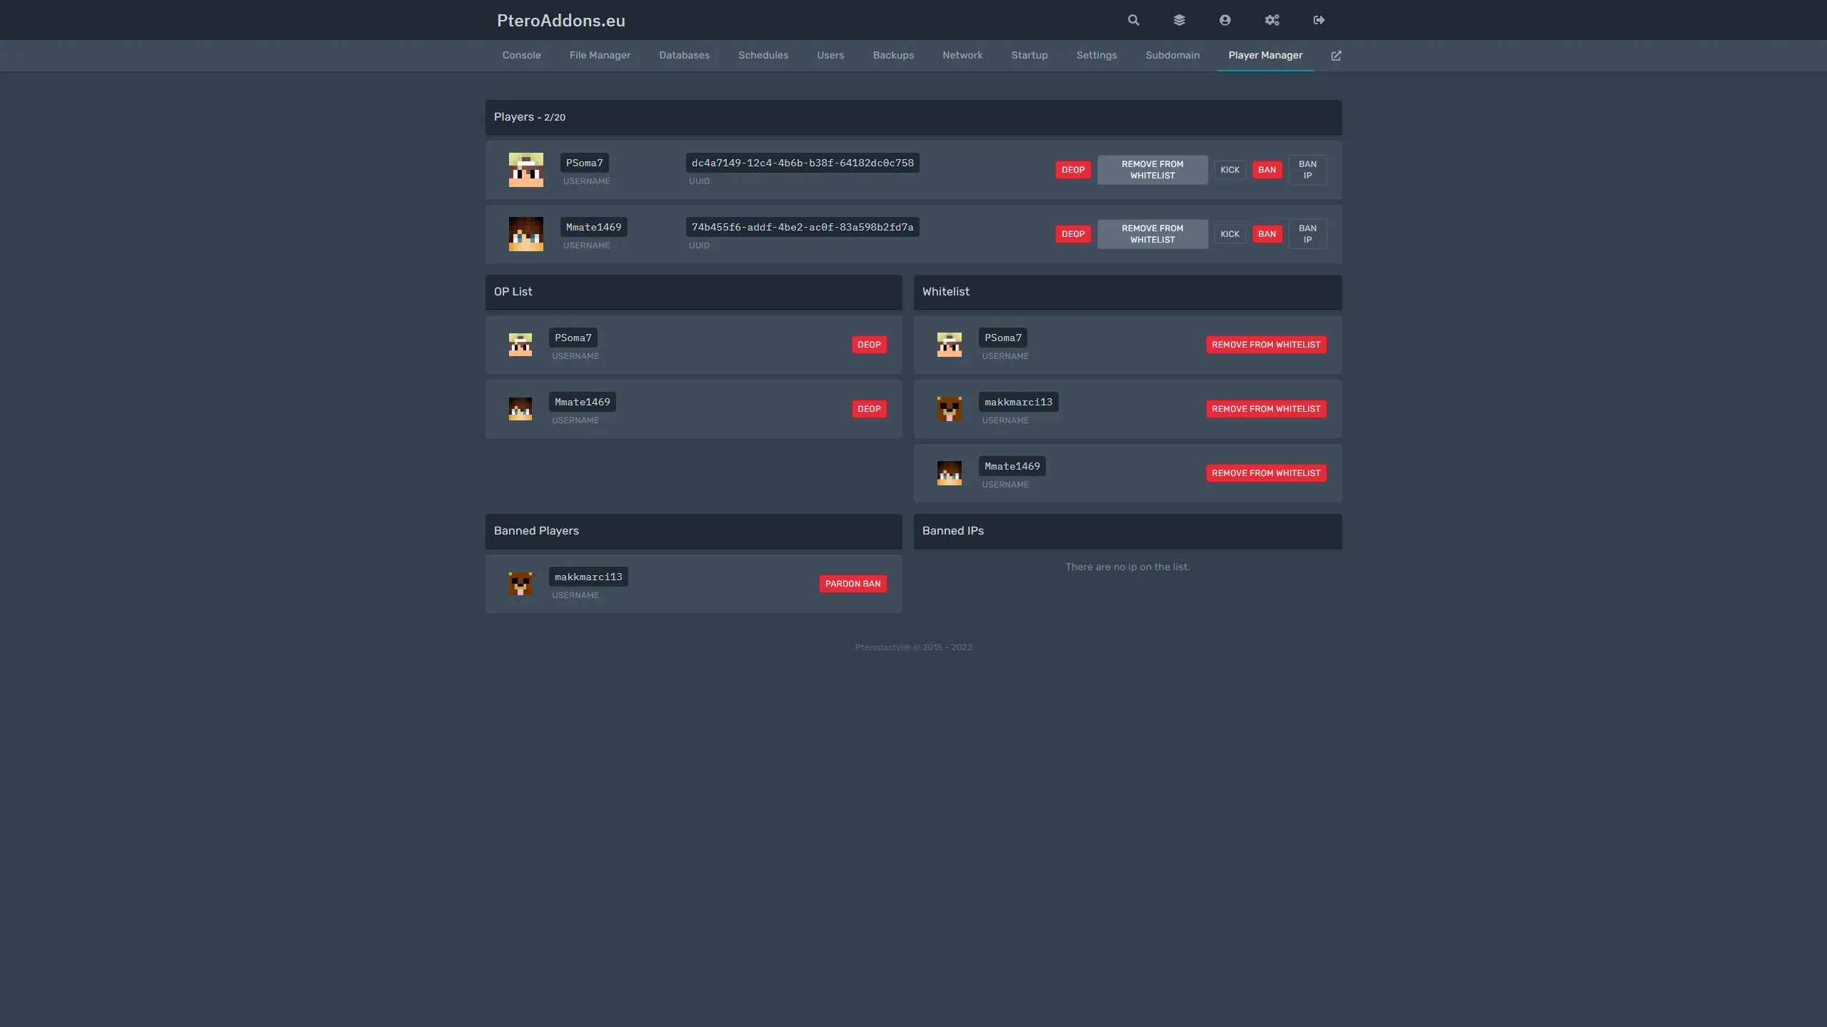This screenshot has height=1027, width=1827.
Task: Open the servers layers icon in header
Action: 1179,20
